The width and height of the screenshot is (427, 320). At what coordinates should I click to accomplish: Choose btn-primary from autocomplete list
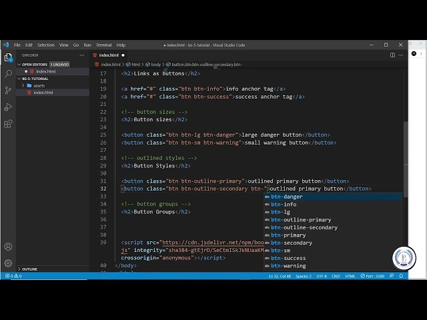coord(333,235)
